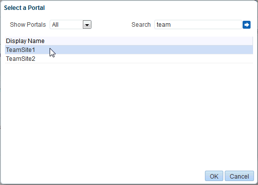Image resolution: width=258 pixels, height=185 pixels.
Task: Select the TeamSite2 row
Action: click(x=129, y=59)
